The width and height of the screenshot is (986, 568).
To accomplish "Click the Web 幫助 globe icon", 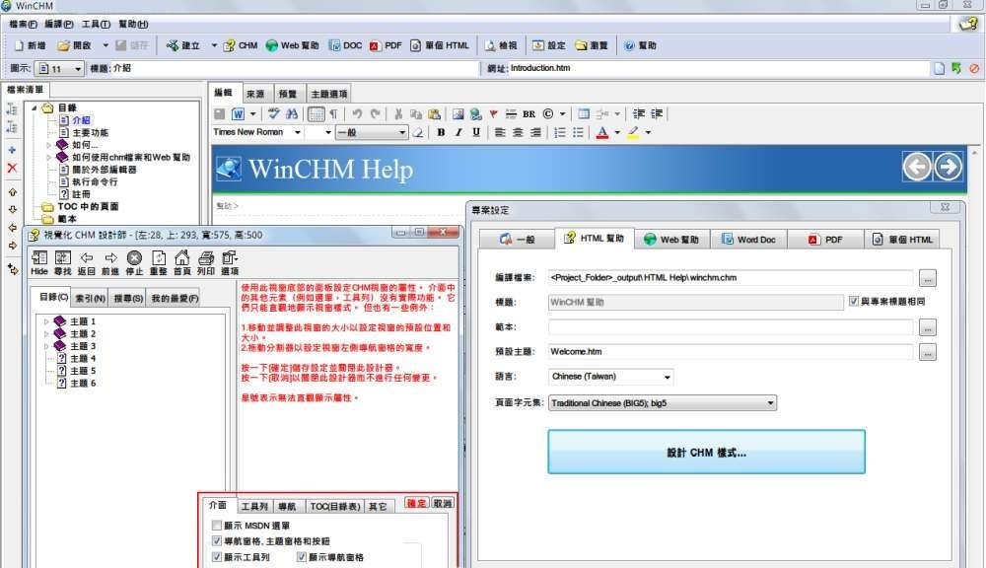I will click(x=272, y=45).
